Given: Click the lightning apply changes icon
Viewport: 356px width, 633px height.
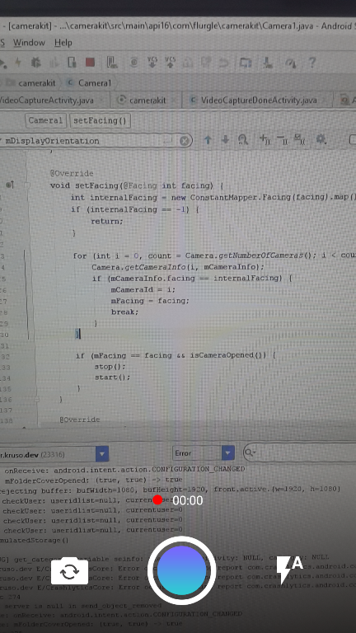Looking at the screenshot, I should click(18, 62).
